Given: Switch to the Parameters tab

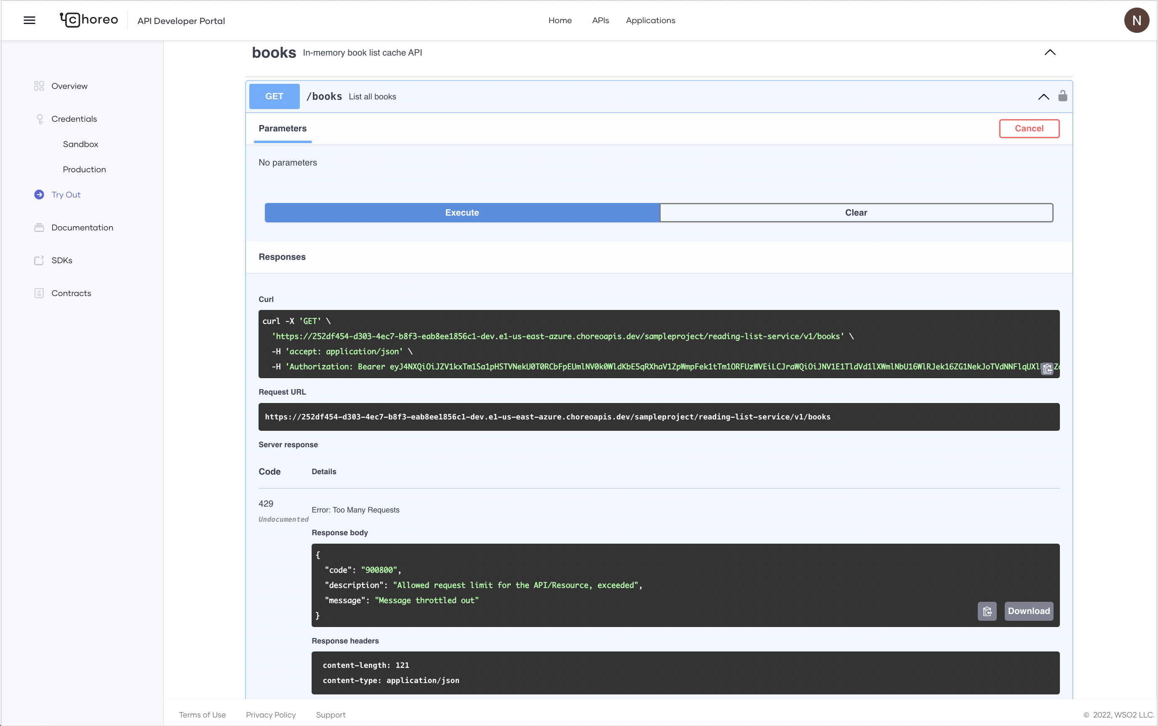Looking at the screenshot, I should tap(282, 128).
